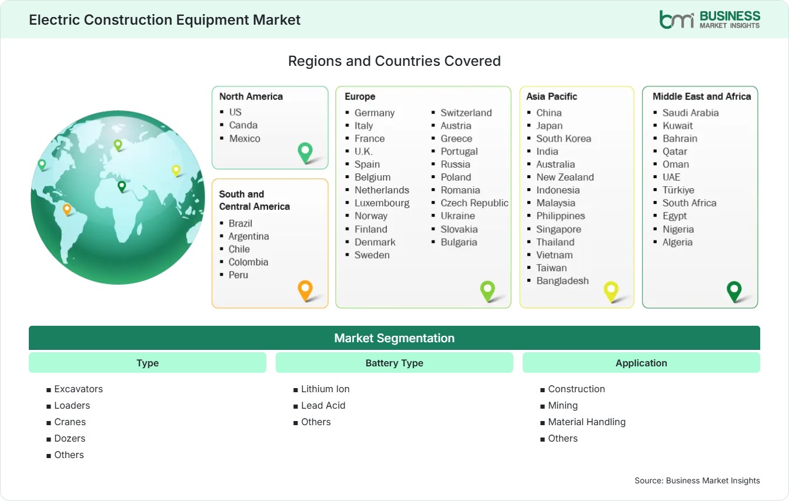Click the Asia Pacific region heading
789x501 pixels.
[552, 96]
